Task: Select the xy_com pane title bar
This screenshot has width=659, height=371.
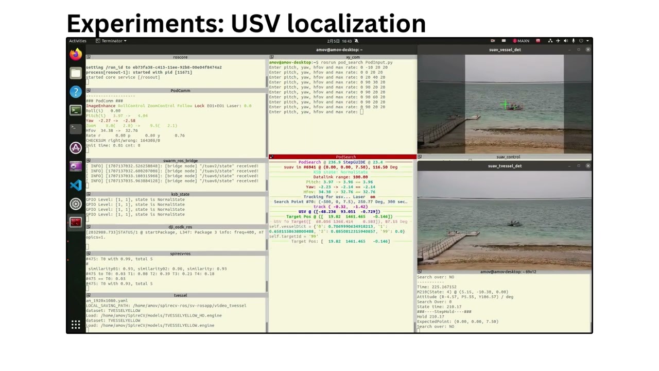Action: click(342, 57)
